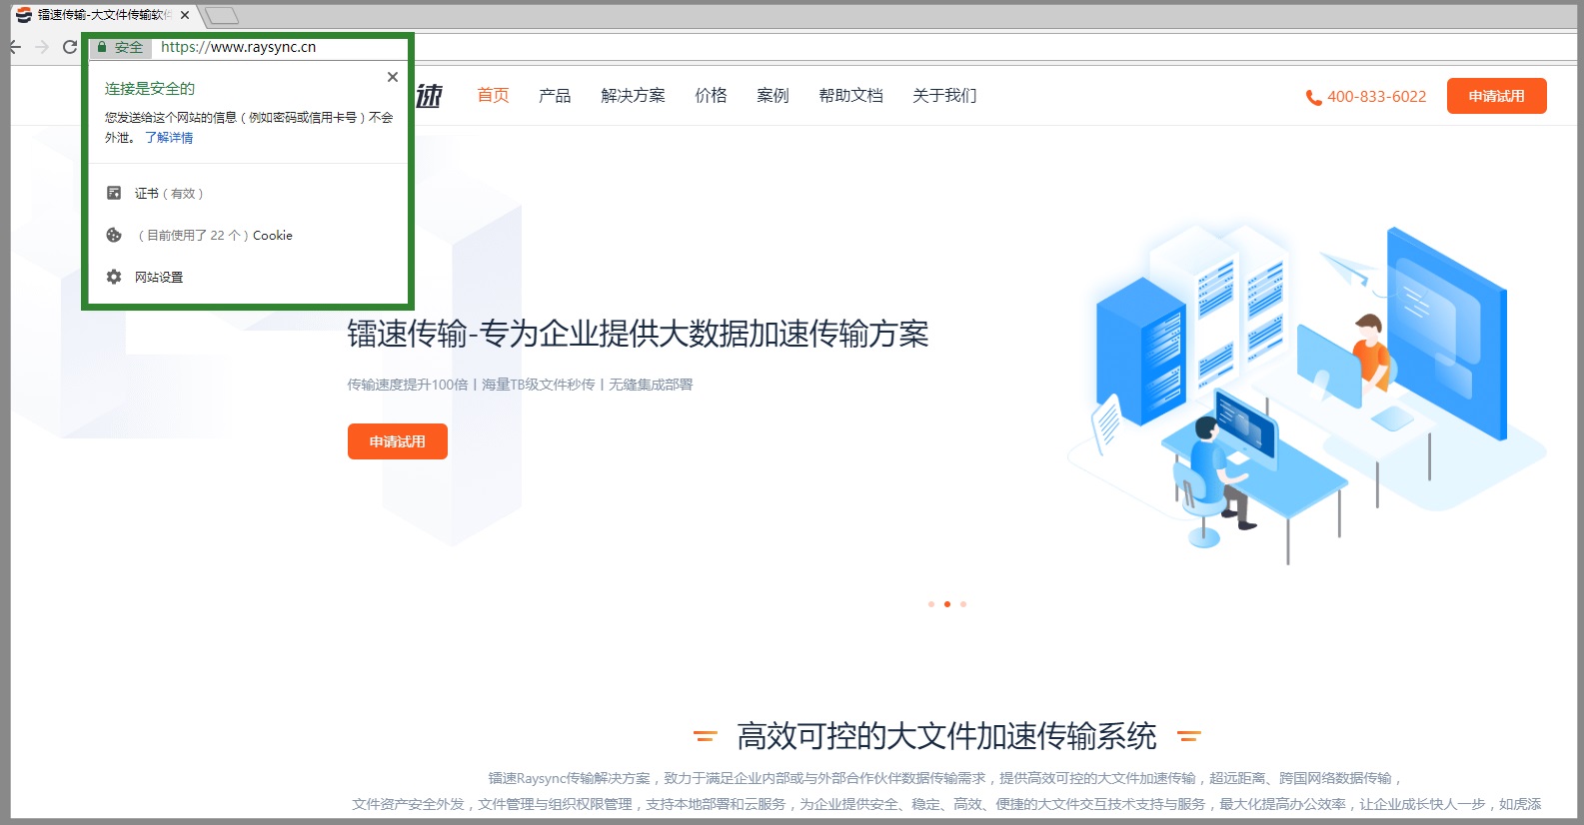Click 申请试用 button below banner headline
The height and width of the screenshot is (825, 1584).
397,441
